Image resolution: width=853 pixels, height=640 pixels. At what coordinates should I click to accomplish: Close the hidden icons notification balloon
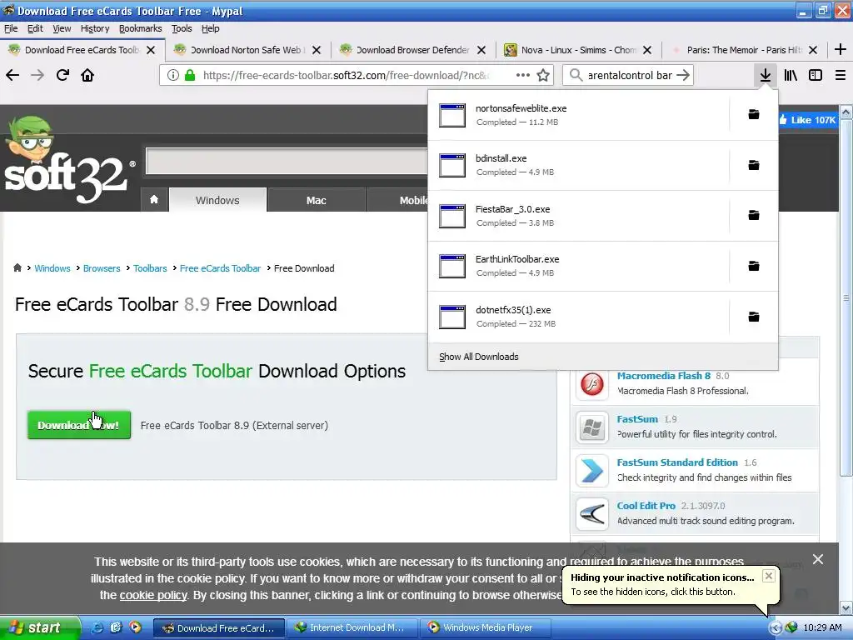(x=768, y=576)
